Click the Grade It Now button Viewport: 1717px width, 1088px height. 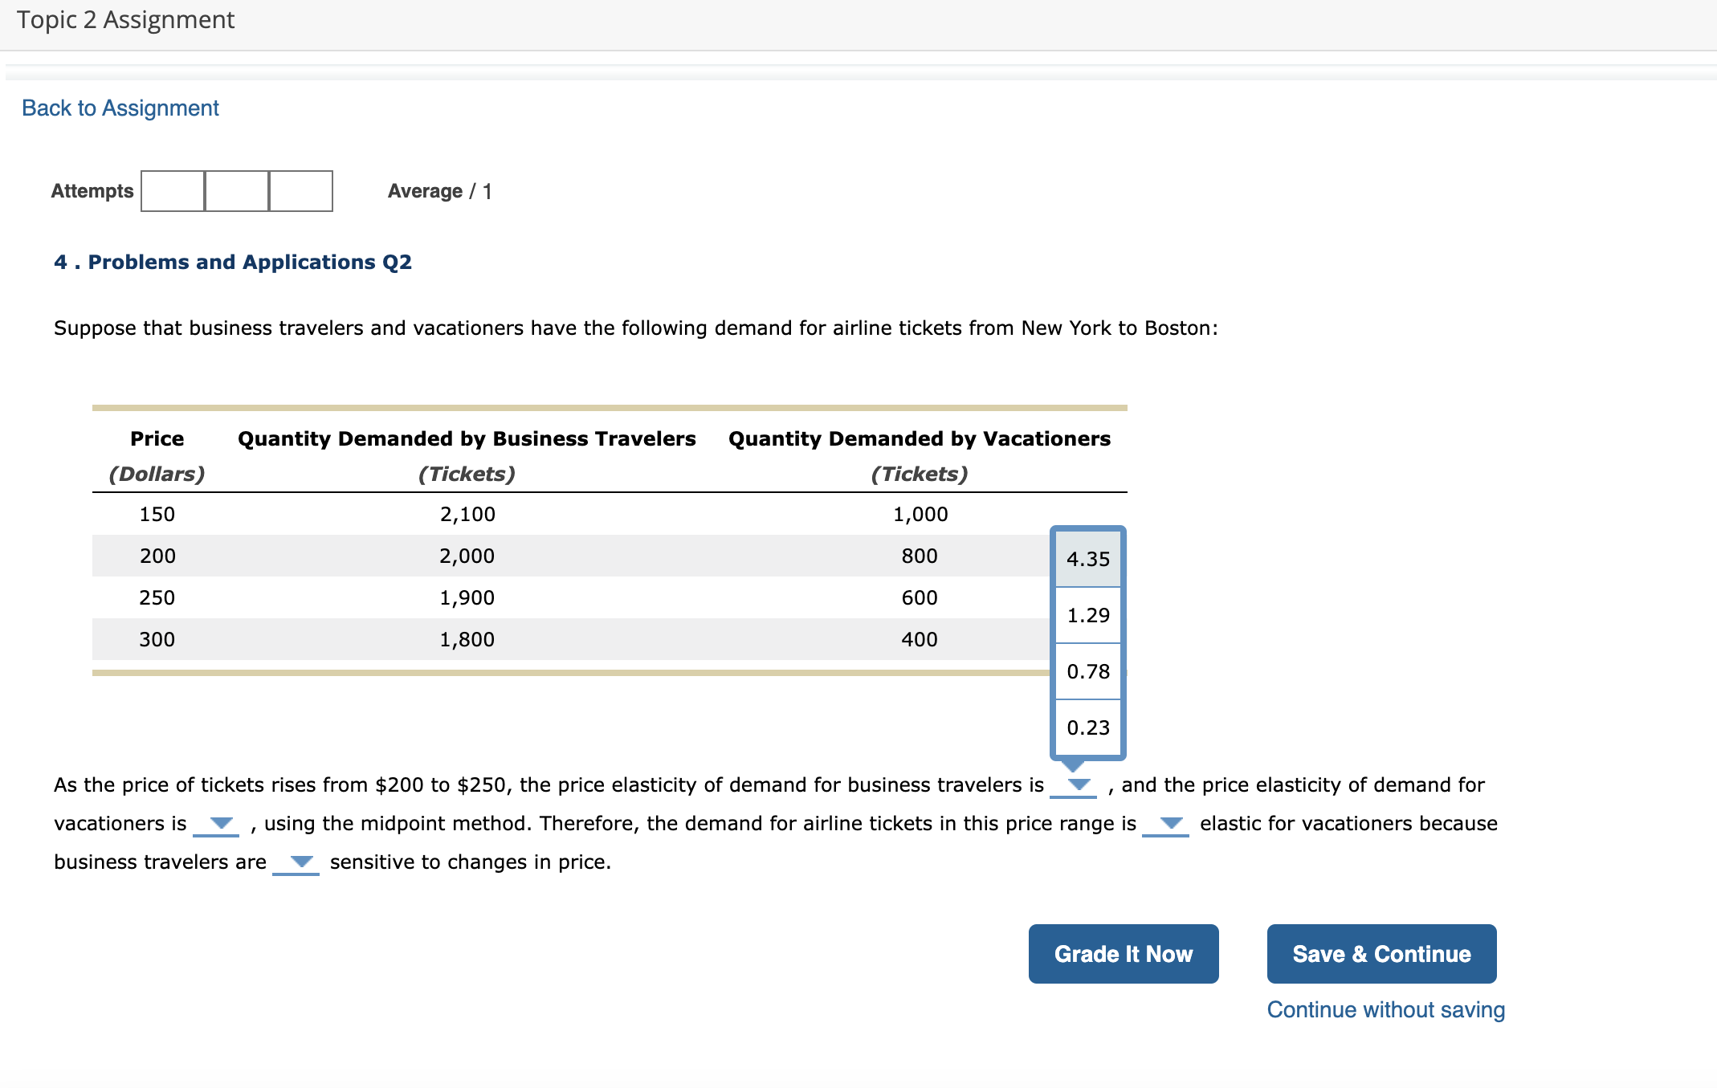pyautogui.click(x=1123, y=954)
